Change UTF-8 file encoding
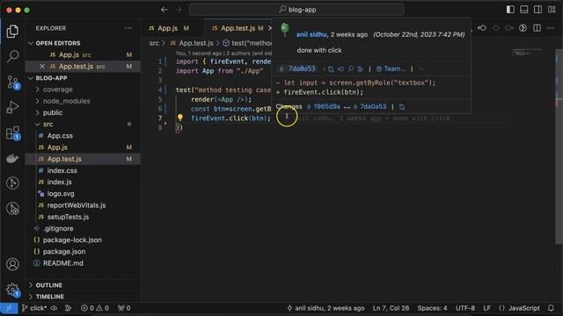This screenshot has width=563, height=316. (465, 308)
